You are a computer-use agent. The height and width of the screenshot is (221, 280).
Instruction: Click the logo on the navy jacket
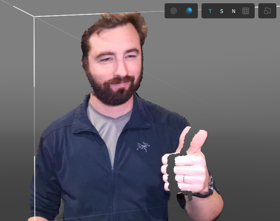tap(142, 146)
